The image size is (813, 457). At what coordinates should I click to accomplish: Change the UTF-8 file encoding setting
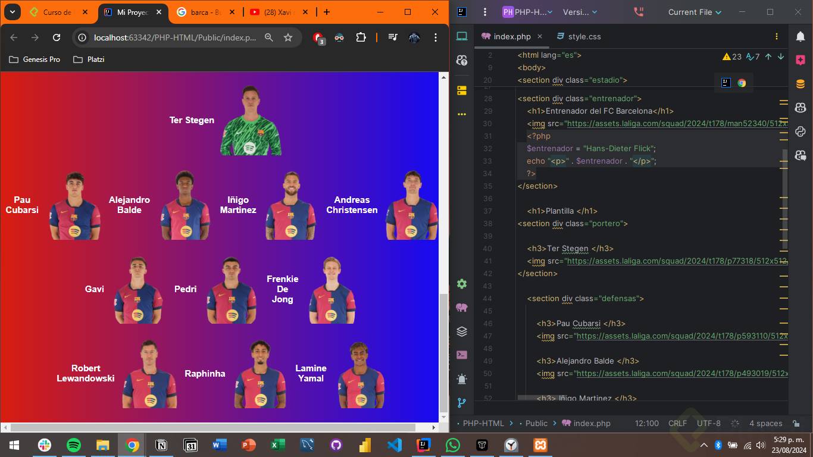[709, 423]
